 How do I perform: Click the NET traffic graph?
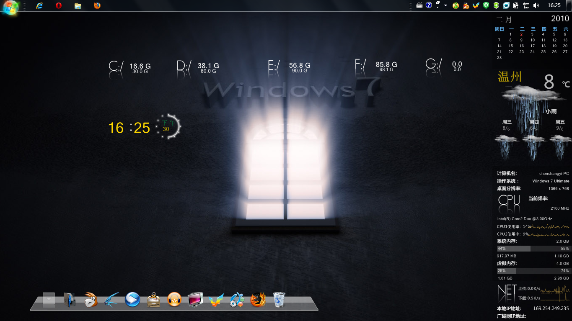(x=555, y=293)
